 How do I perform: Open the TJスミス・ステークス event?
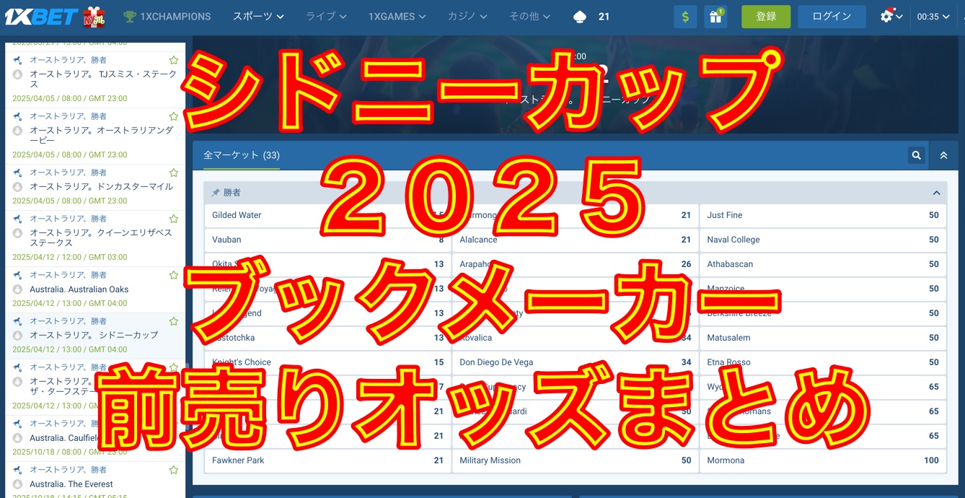coord(103,79)
